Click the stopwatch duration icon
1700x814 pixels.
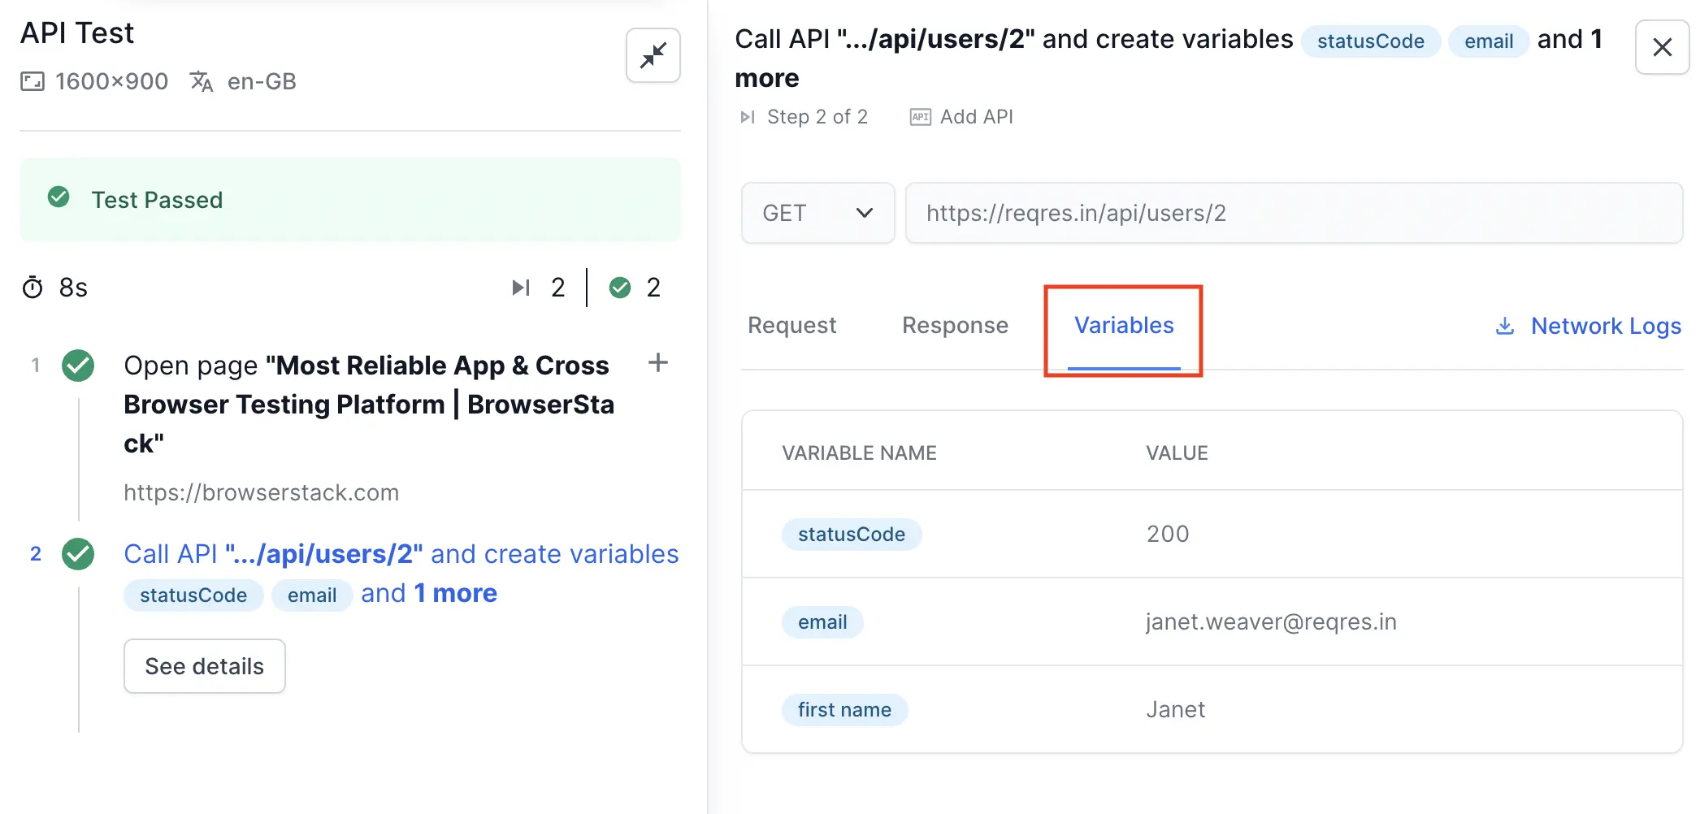tap(33, 288)
